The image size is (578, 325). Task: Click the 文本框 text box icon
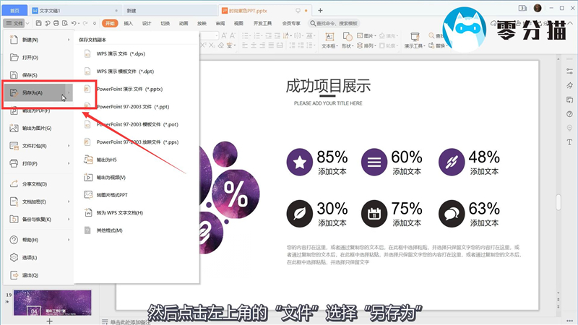click(x=329, y=35)
